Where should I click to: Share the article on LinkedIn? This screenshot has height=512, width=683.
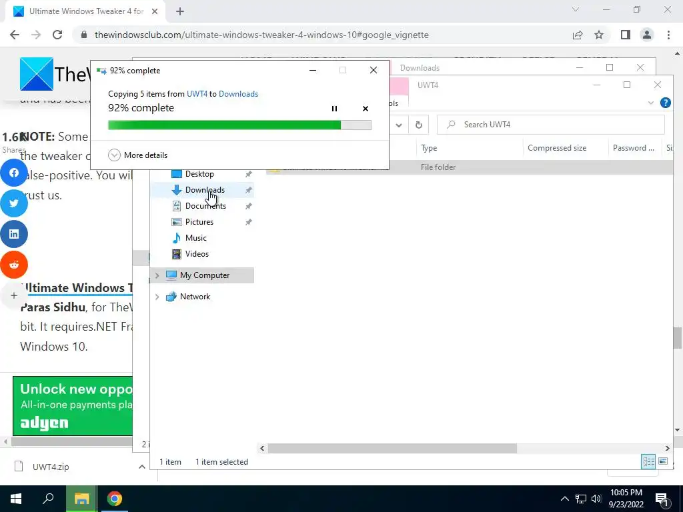click(14, 234)
